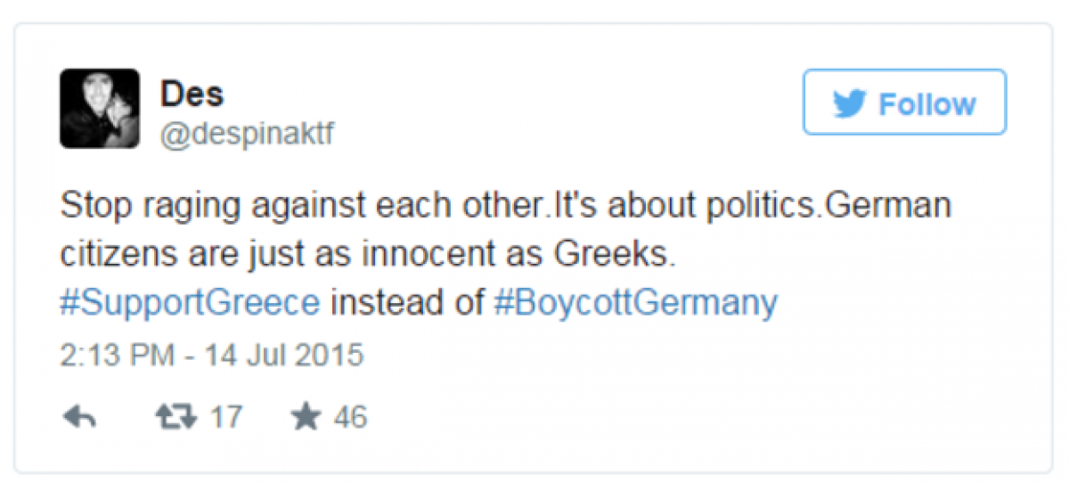Click the retweet count 17
1069x483 pixels.
click(x=225, y=417)
